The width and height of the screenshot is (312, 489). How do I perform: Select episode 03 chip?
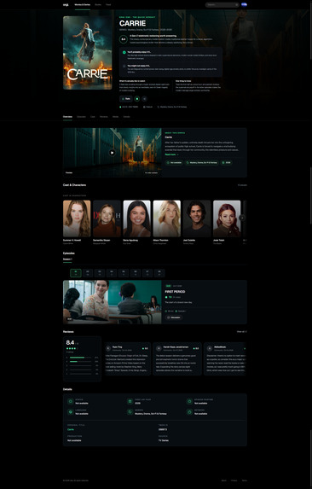pos(100,273)
